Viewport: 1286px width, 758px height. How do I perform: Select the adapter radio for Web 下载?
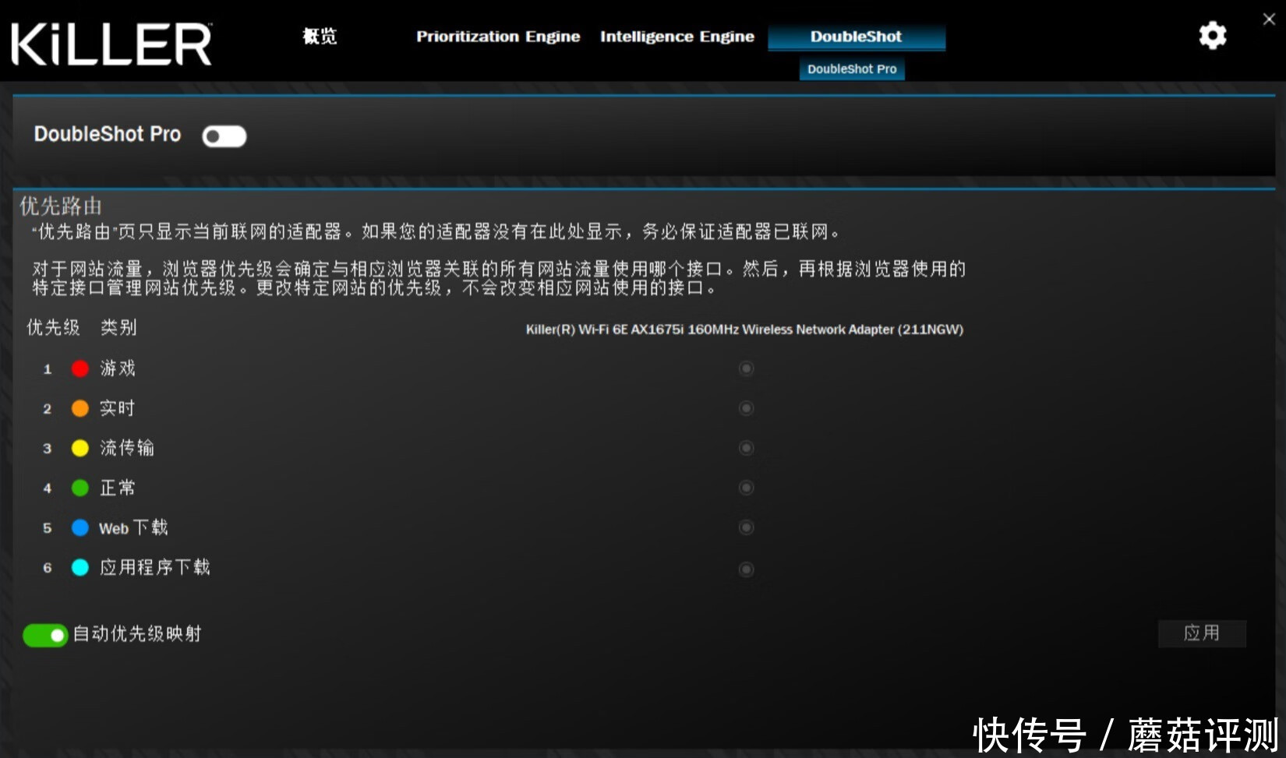[x=746, y=527]
